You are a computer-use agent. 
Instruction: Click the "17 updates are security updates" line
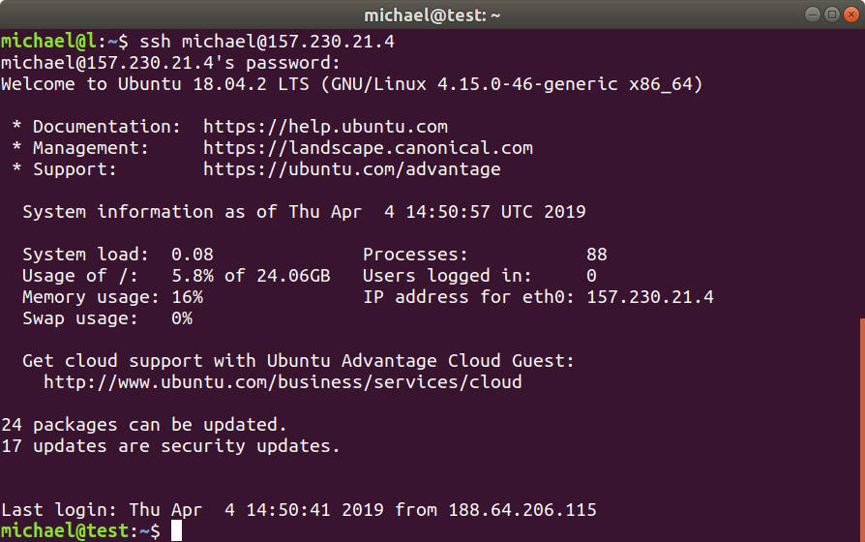point(170,446)
